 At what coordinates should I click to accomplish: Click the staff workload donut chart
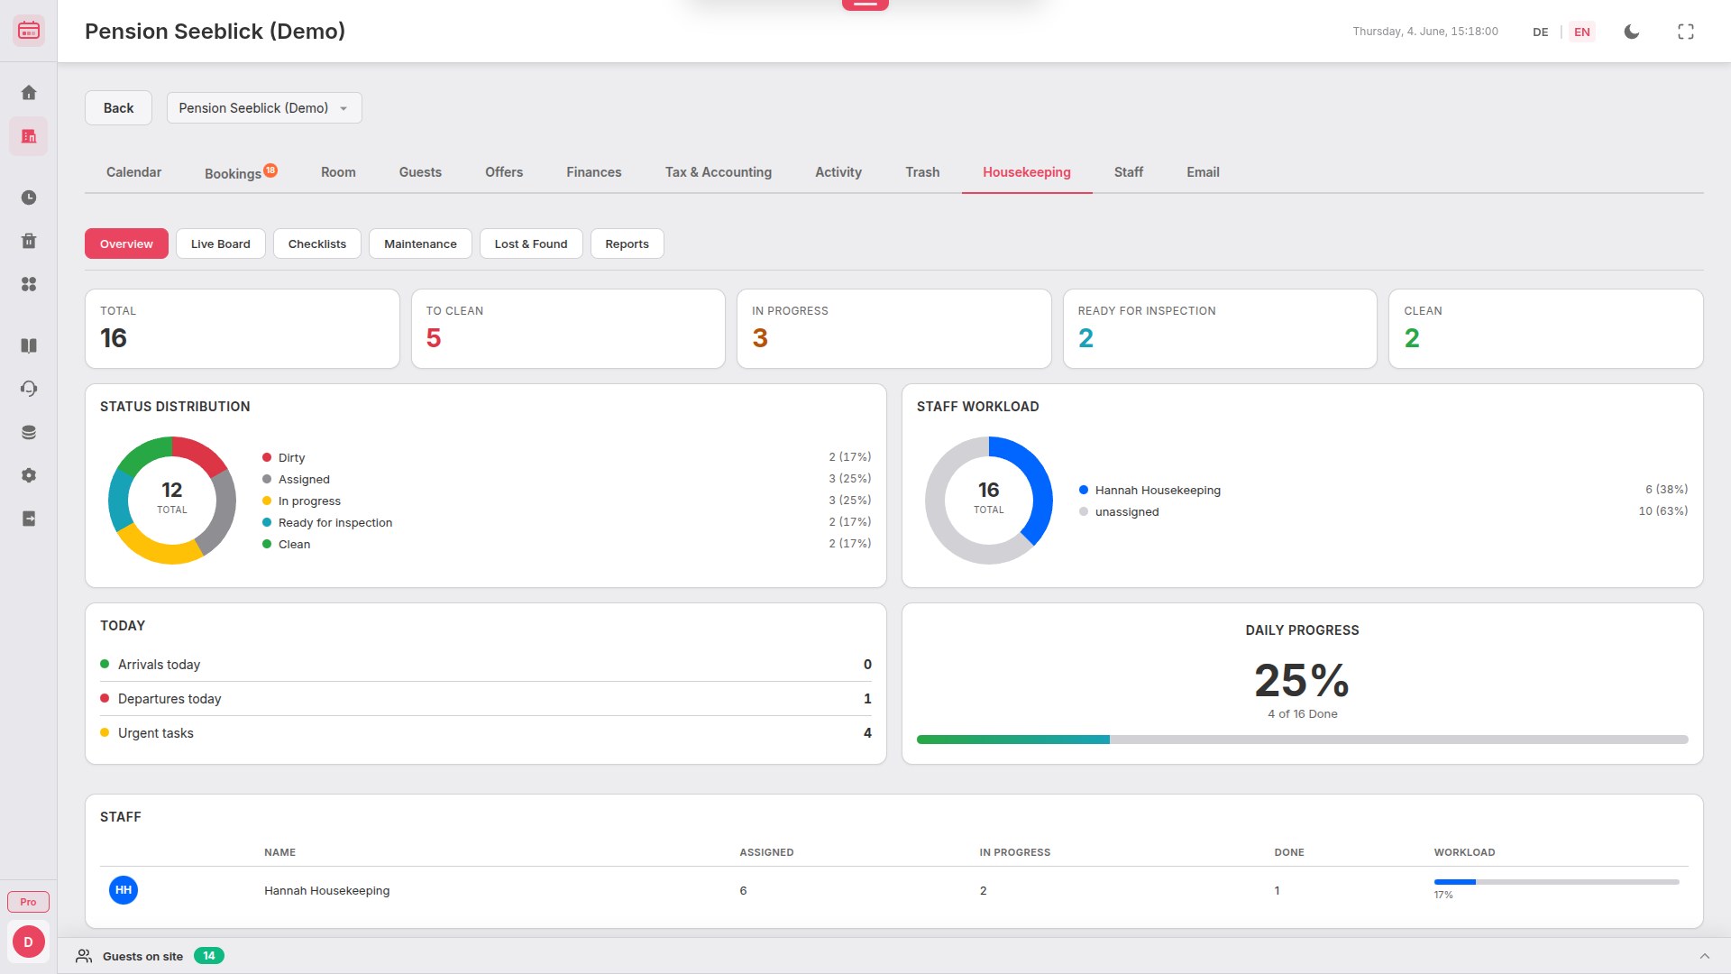[989, 501]
